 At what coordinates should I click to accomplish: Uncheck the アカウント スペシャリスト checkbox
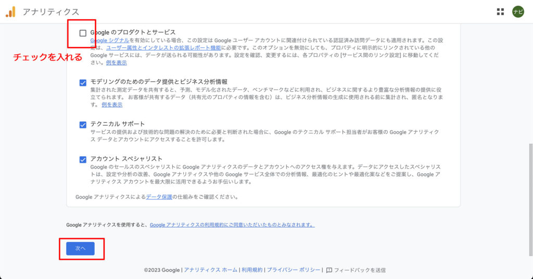coord(83,159)
